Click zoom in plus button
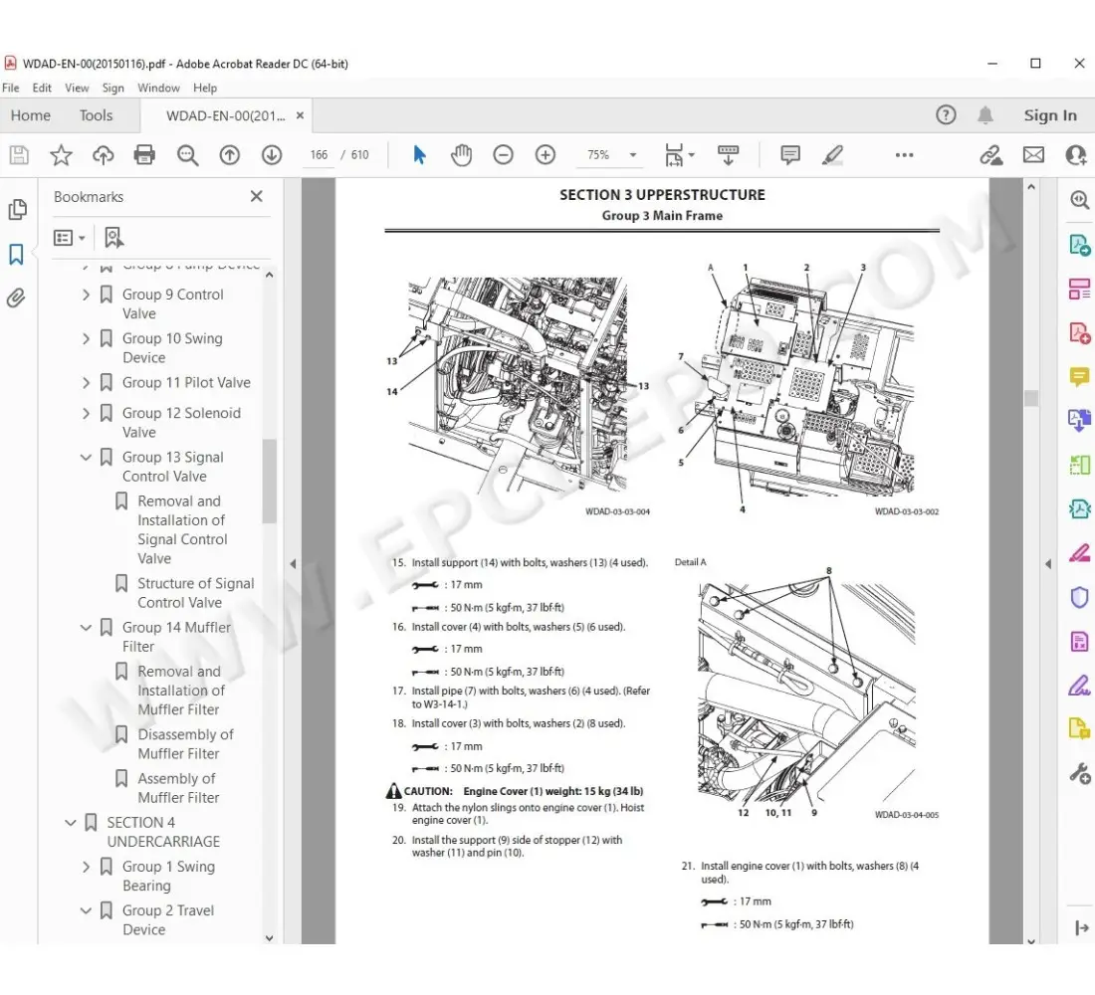Viewport: 1095px width, 995px height. coord(545,154)
